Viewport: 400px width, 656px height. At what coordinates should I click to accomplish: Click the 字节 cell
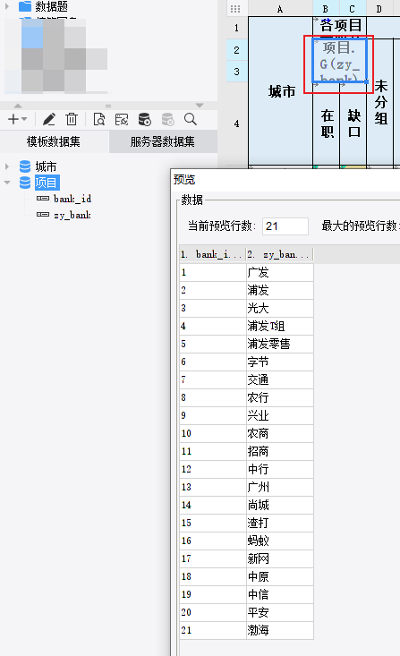(280, 362)
